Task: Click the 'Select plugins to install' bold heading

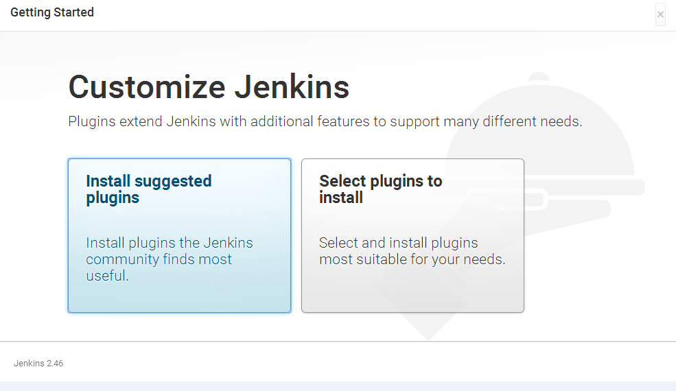Action: coord(380,189)
